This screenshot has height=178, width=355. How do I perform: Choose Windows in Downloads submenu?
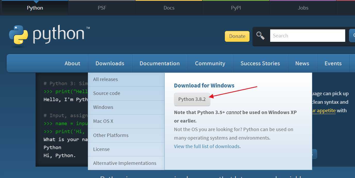pos(126,107)
